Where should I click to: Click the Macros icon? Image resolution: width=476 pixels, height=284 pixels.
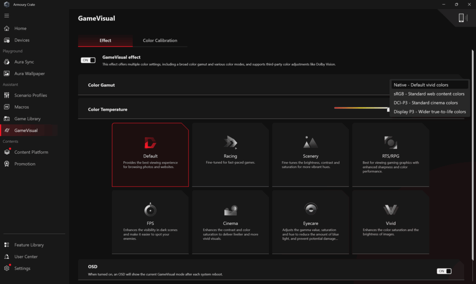click(x=7, y=107)
